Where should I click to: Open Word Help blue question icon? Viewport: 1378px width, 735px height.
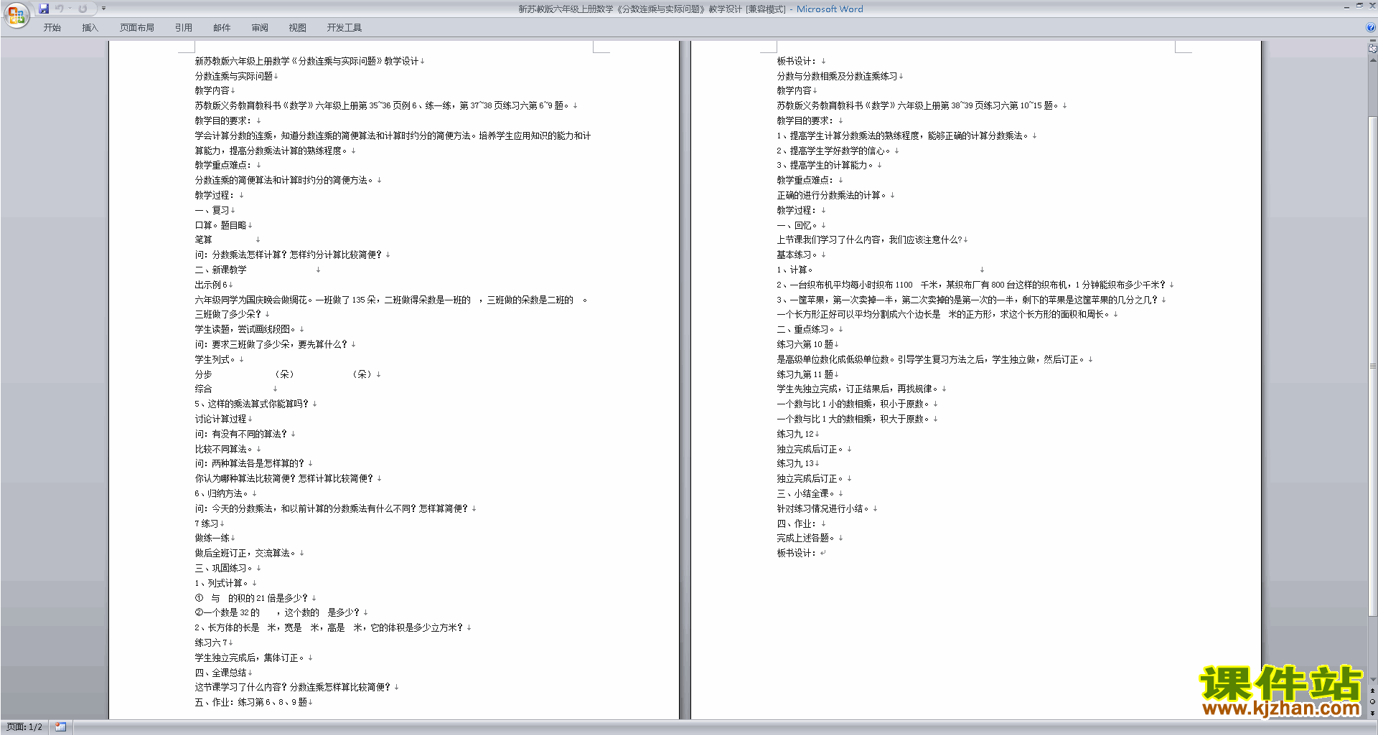click(1371, 28)
